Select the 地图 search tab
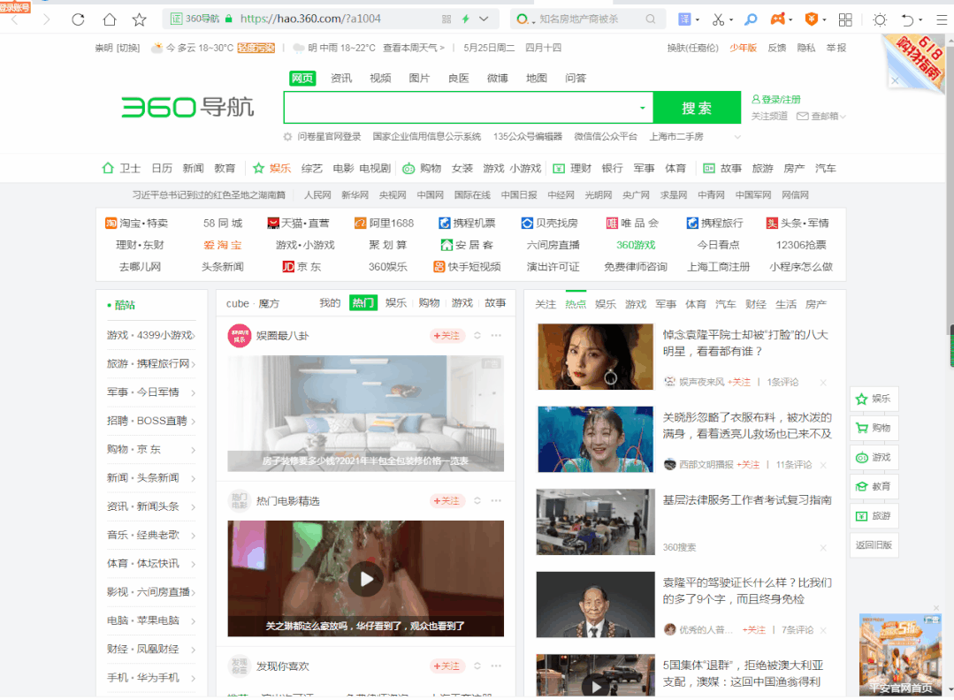This screenshot has width=954, height=700. (x=536, y=79)
